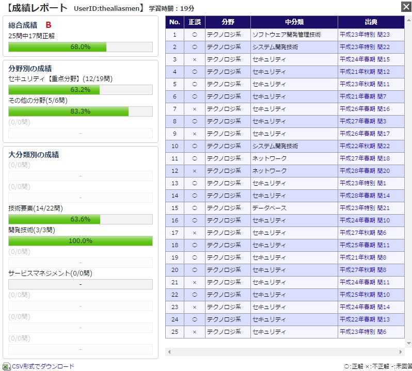Screen dimensions: 412x371
Task: Click the 100.0% 開発技術 progress bar
Action: point(81,241)
